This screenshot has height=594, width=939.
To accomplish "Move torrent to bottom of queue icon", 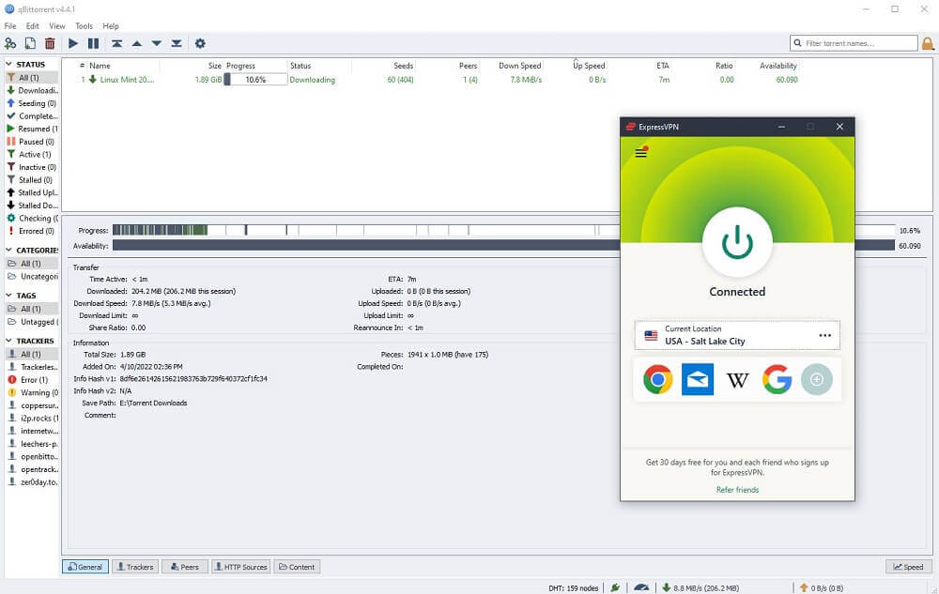I will [x=177, y=43].
